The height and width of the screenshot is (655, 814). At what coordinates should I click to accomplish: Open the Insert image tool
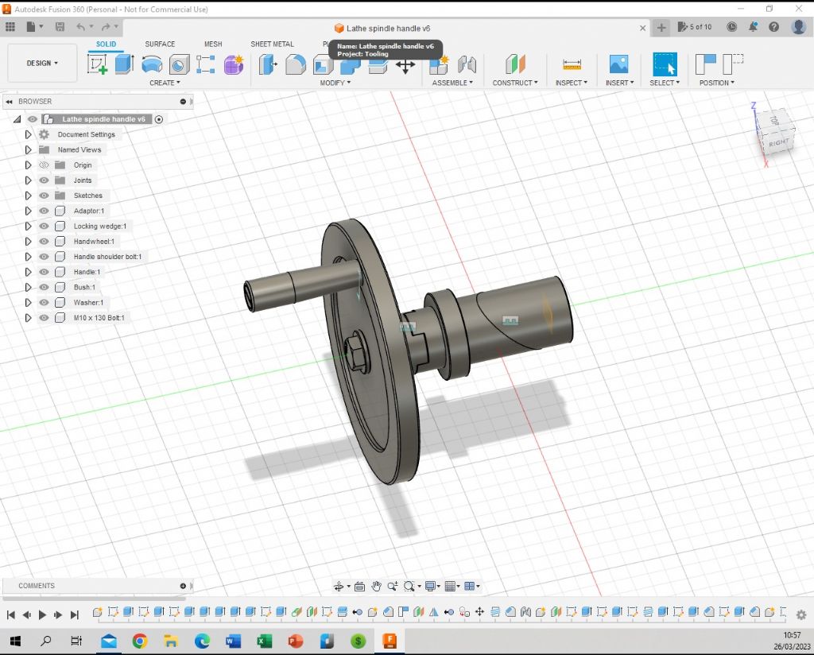coord(618,64)
